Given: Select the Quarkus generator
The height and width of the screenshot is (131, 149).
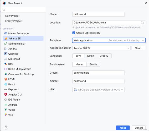Looking at the screenshot, I should [x=23, y=54].
